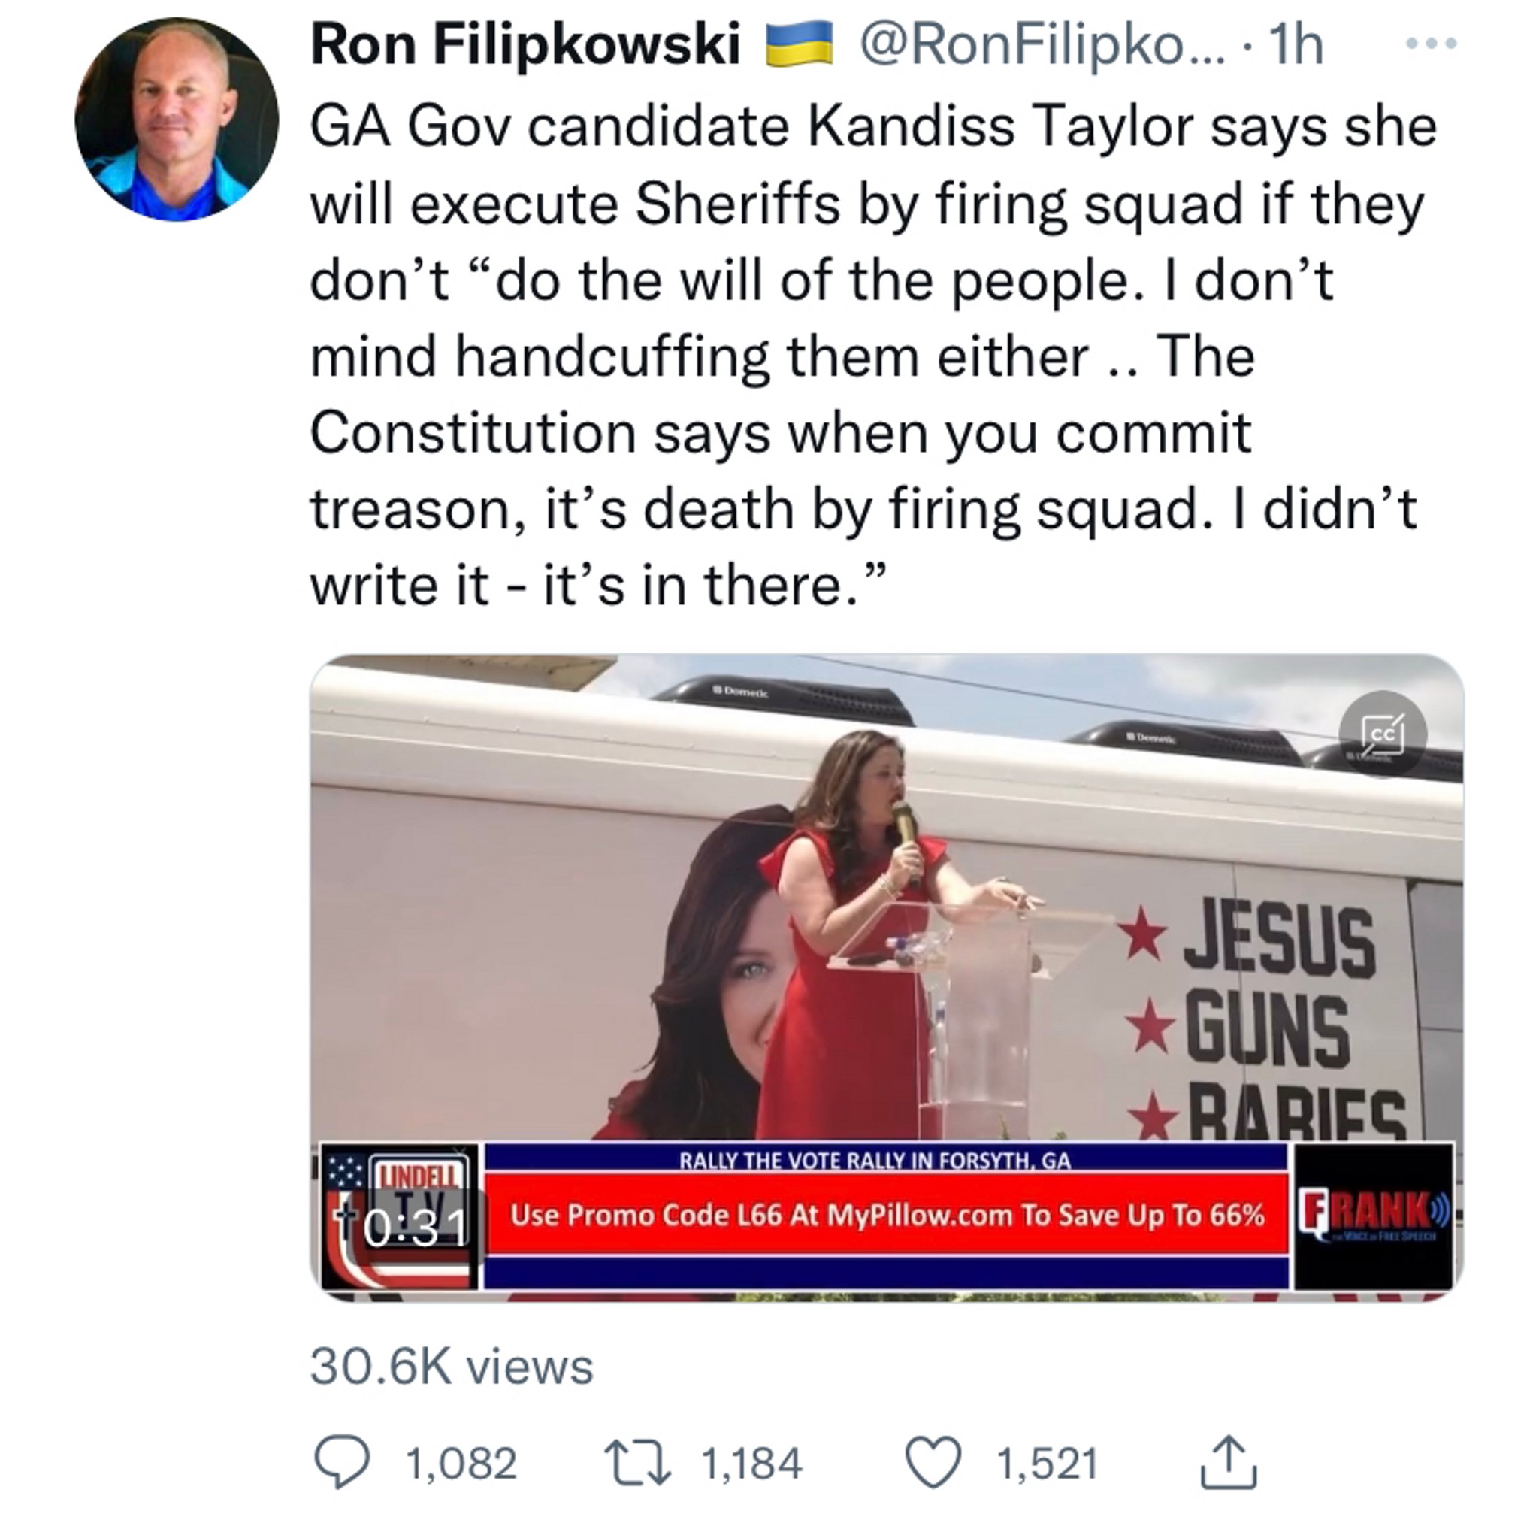Open the 1,082 replies count
This screenshot has width=1539, height=1517.
pos(461,1463)
